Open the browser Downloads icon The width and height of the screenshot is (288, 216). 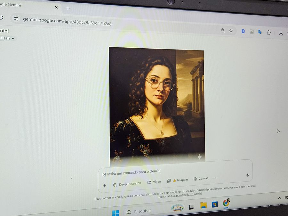[281, 33]
